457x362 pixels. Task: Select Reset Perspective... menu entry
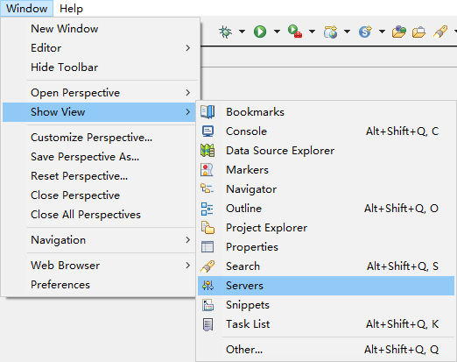tap(79, 176)
